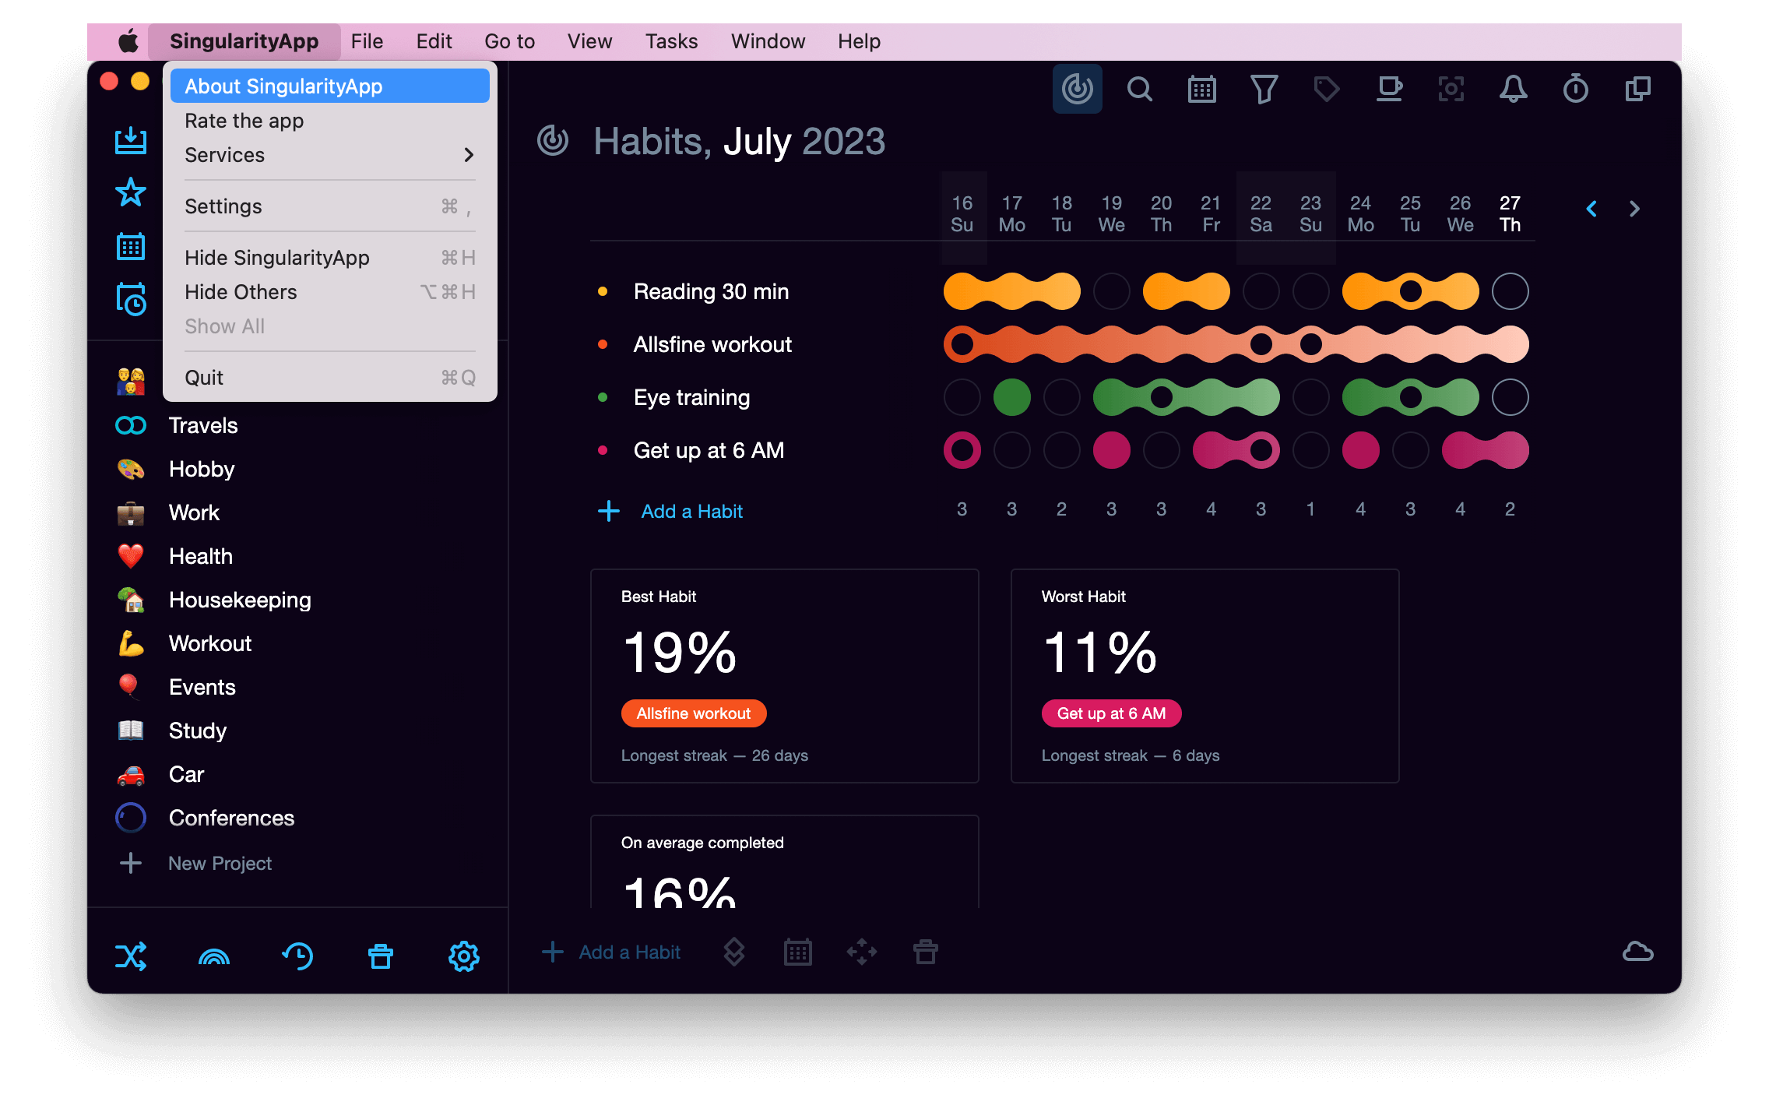The image size is (1769, 1109).
Task: Click the Get up at 6 AM pink badge
Action: click(1111, 713)
